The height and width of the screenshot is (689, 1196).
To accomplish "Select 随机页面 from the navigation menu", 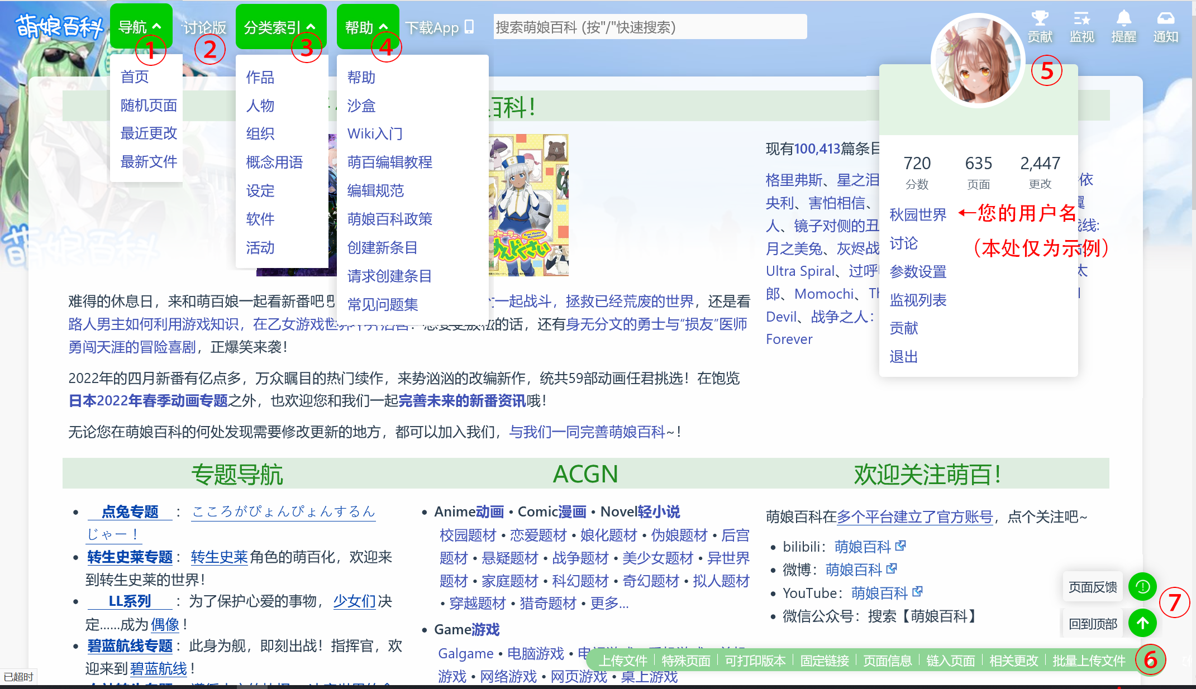I will [x=148, y=106].
